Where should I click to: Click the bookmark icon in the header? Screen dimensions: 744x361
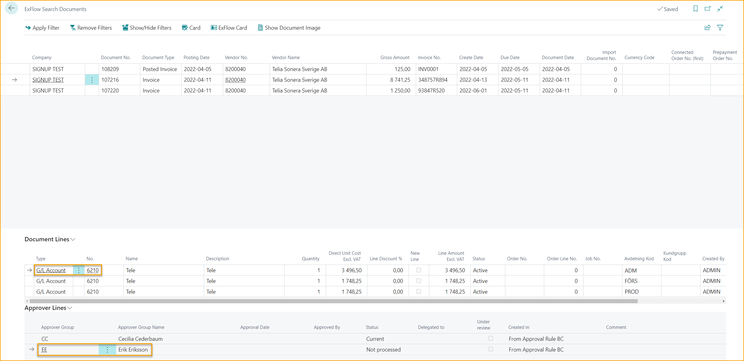[695, 9]
